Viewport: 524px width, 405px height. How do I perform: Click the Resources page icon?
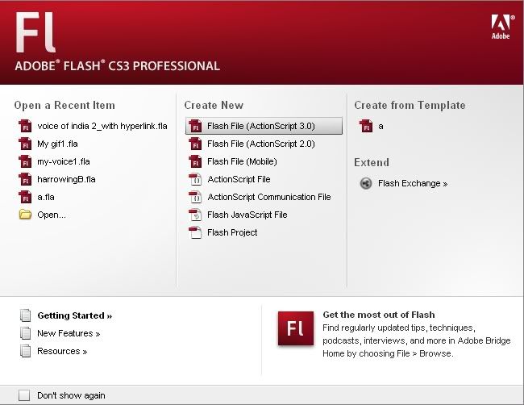(x=26, y=351)
